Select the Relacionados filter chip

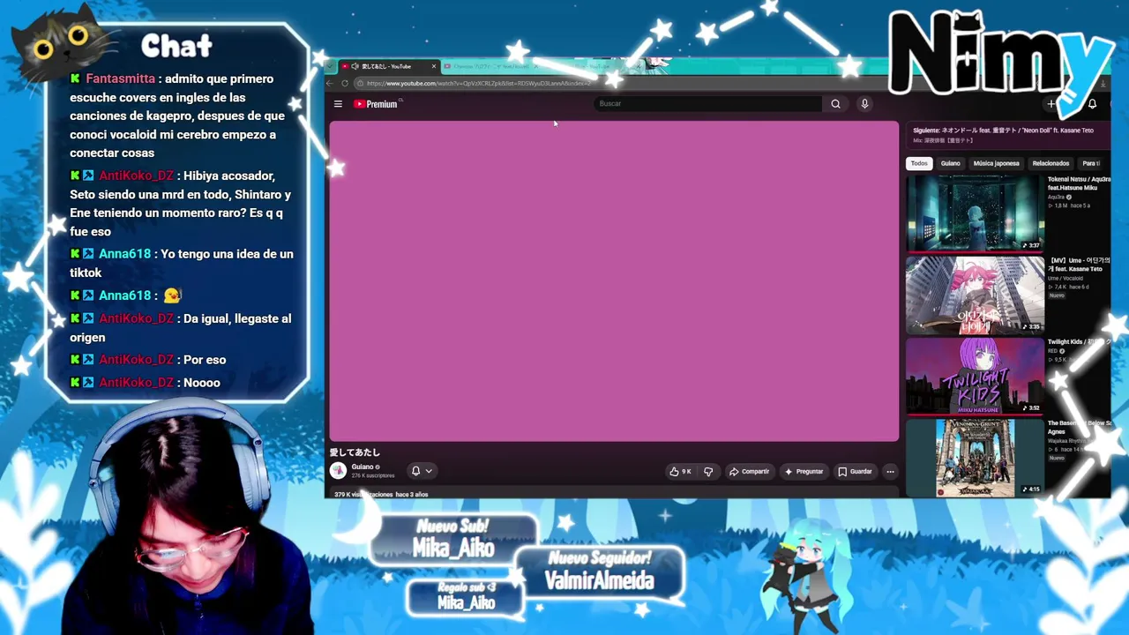[1050, 163]
